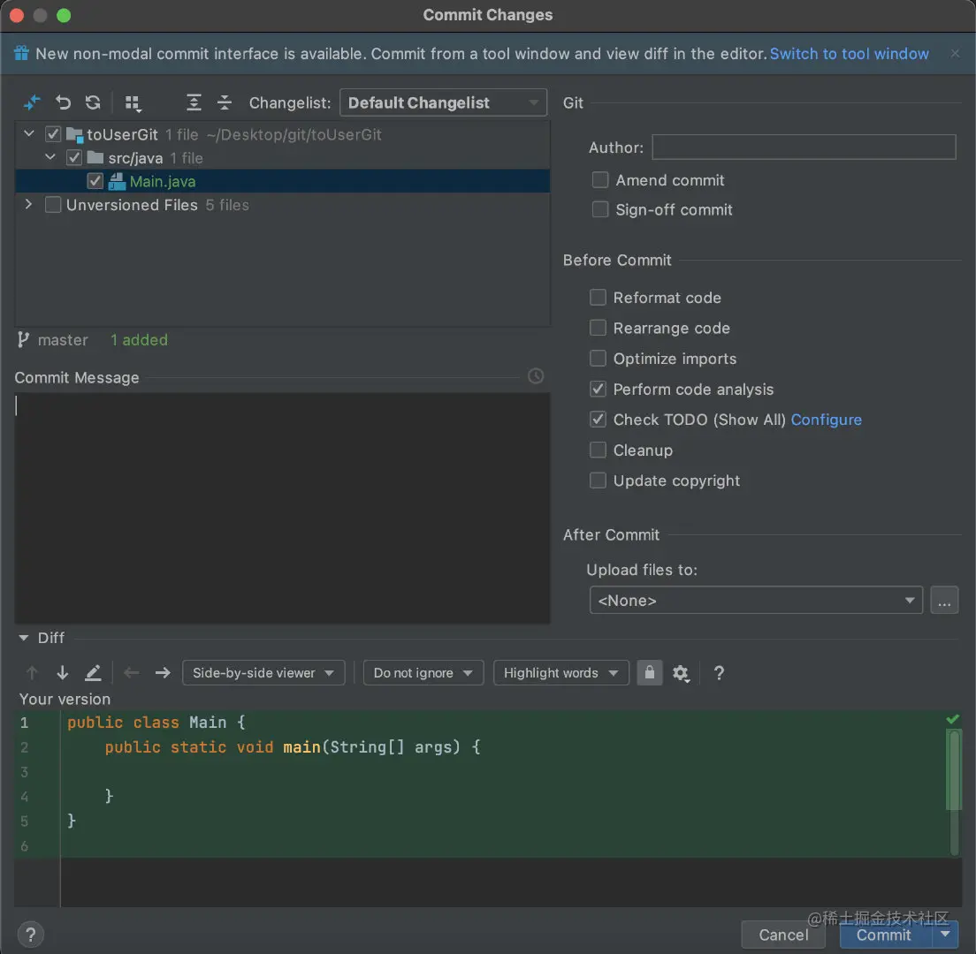Open the Highlight words dropdown

coord(560,673)
